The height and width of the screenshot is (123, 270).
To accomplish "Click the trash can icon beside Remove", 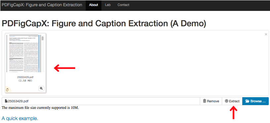I will pyautogui.click(x=205, y=101).
